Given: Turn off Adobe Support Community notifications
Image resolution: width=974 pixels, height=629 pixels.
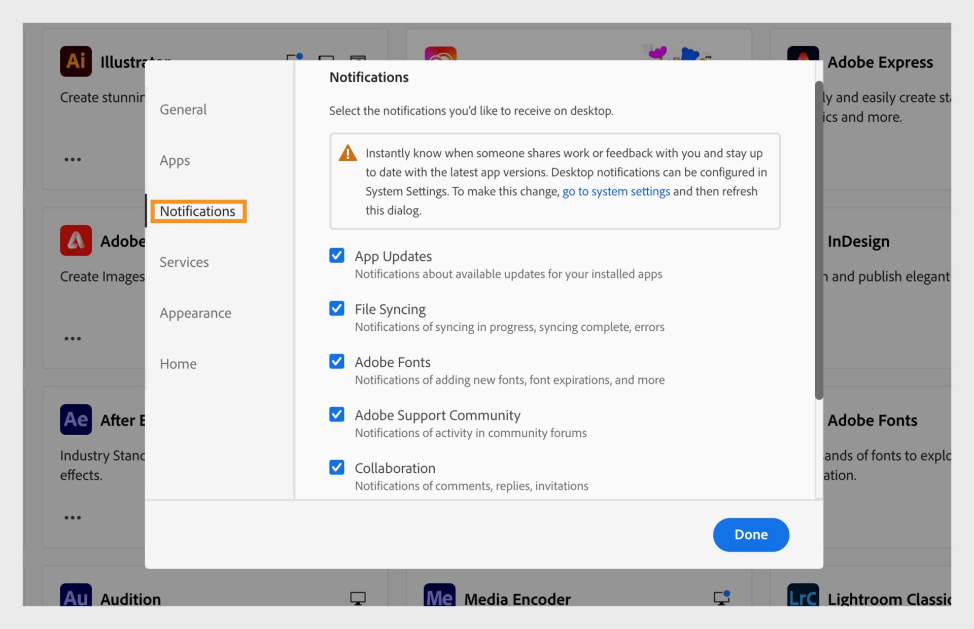Looking at the screenshot, I should pyautogui.click(x=336, y=414).
